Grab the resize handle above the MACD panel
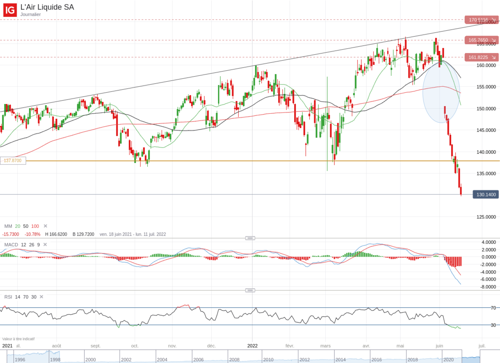Image resolution: width=500 pixels, height=363 pixels. [x=250, y=238]
